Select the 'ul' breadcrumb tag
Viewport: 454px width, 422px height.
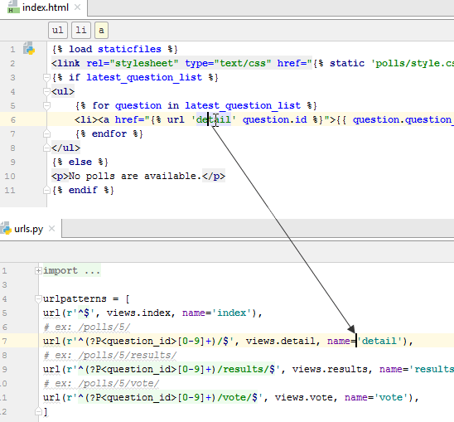(58, 30)
